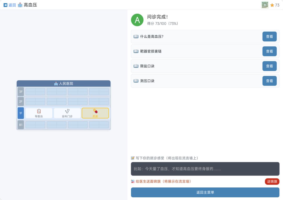The image size is (283, 200).
Task: Click the 导医台 clipboard icon
Action: [x=39, y=111]
